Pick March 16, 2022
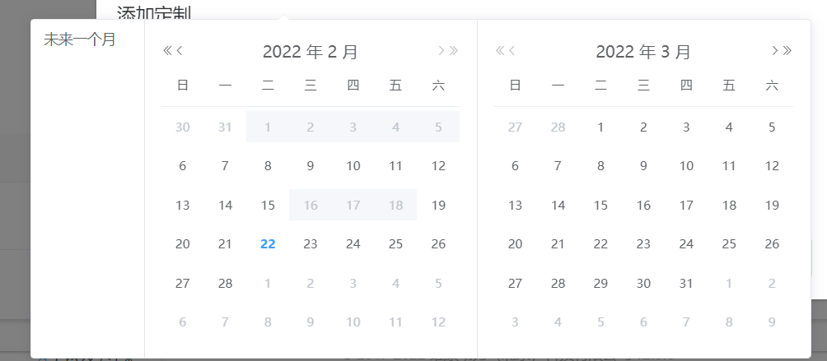The image size is (827, 361). tap(643, 206)
